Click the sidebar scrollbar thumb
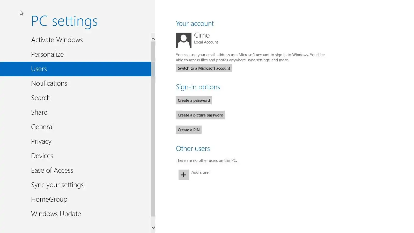 click(x=153, y=129)
